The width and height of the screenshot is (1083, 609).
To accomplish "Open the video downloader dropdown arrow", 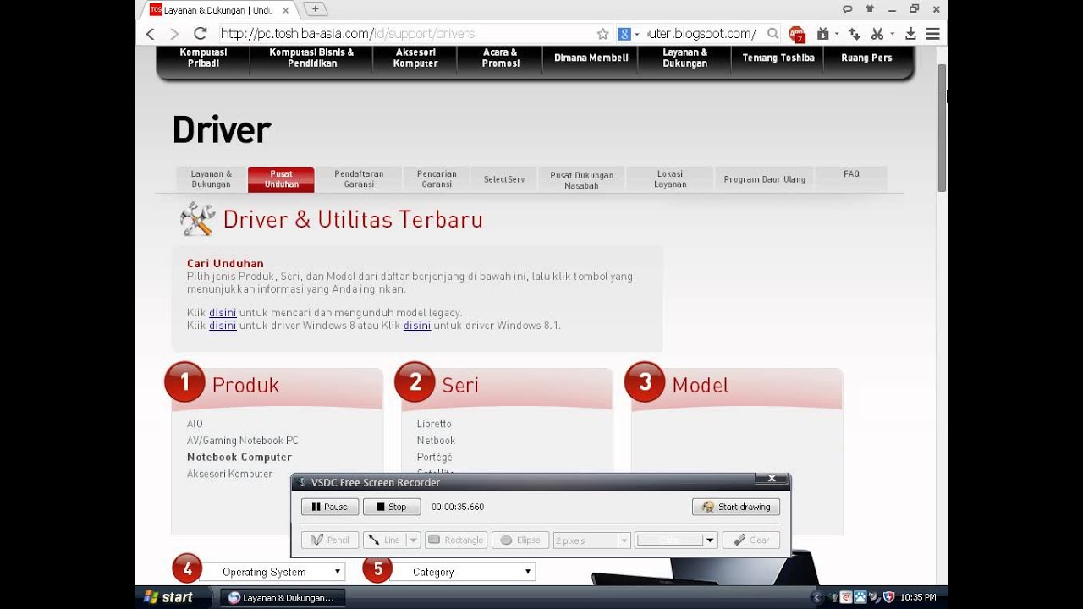I will (x=836, y=35).
